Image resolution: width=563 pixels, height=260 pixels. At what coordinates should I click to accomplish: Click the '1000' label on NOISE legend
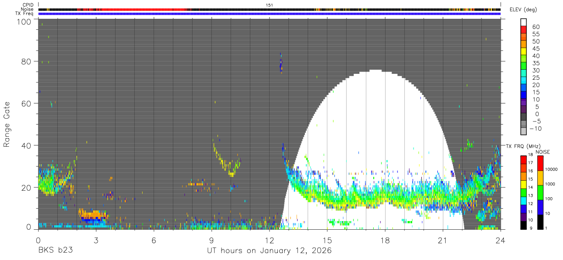(551, 184)
